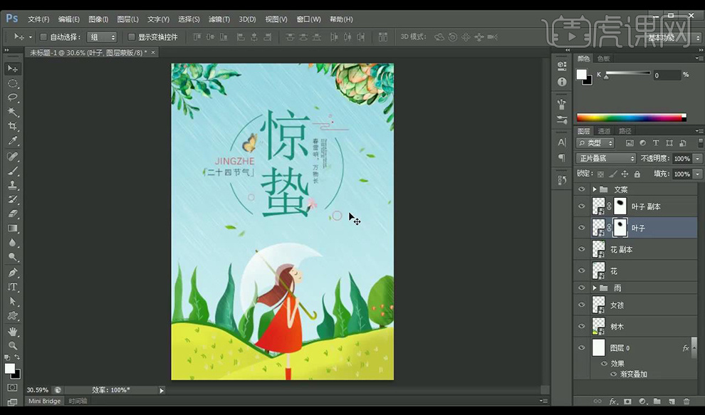This screenshot has width=705, height=415.
Task: Expand the 文案 layer group
Action: (x=595, y=189)
